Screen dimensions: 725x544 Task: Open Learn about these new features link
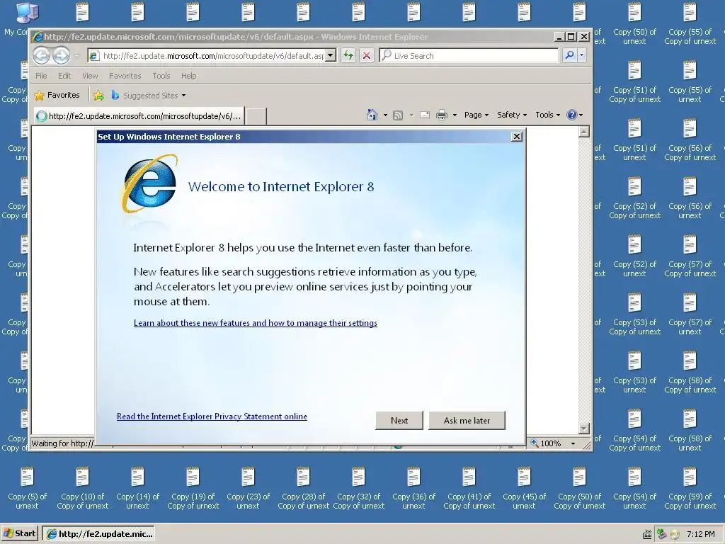pyautogui.click(x=255, y=323)
